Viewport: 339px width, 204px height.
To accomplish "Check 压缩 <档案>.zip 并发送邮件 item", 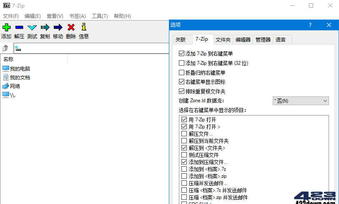I will click(x=184, y=197).
